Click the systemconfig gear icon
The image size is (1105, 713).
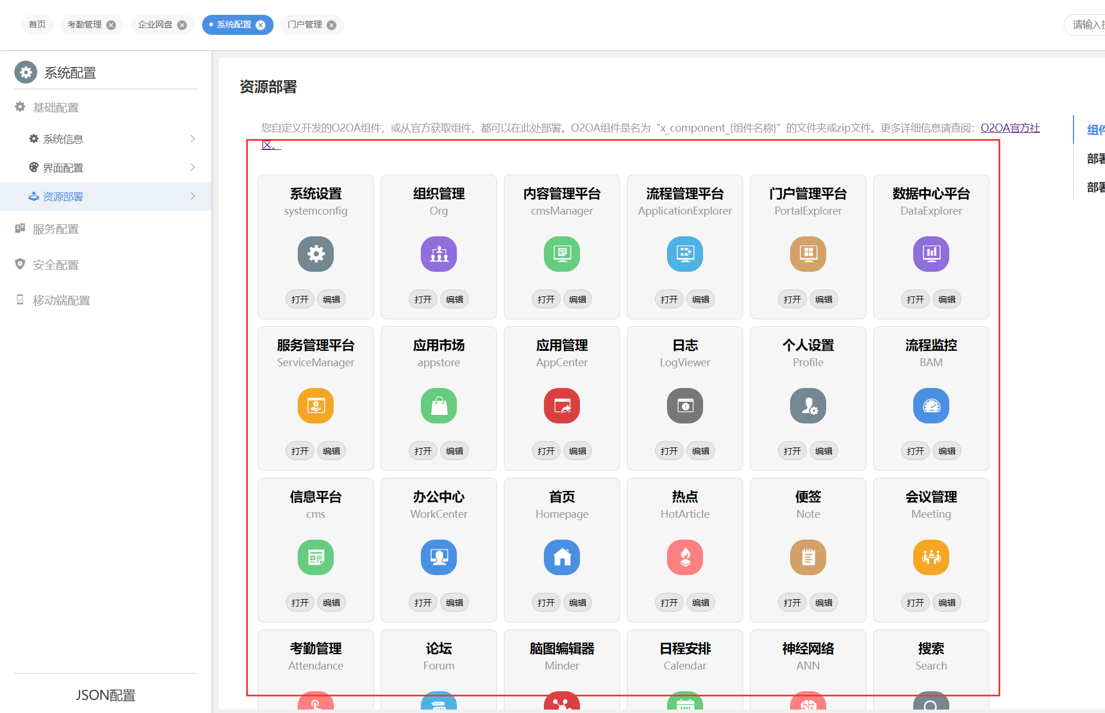tap(315, 253)
